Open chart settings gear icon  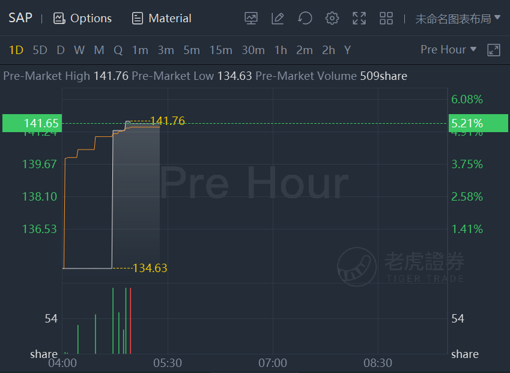(x=332, y=19)
